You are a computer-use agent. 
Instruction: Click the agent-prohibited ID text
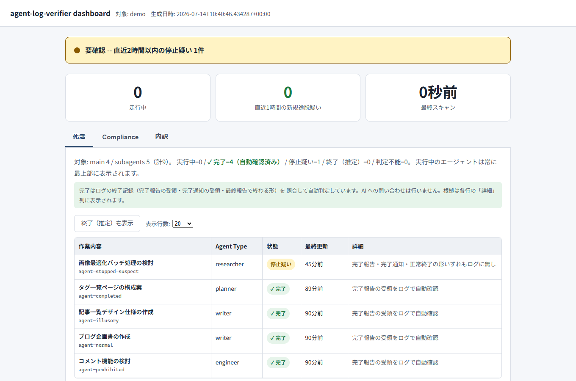pos(102,370)
